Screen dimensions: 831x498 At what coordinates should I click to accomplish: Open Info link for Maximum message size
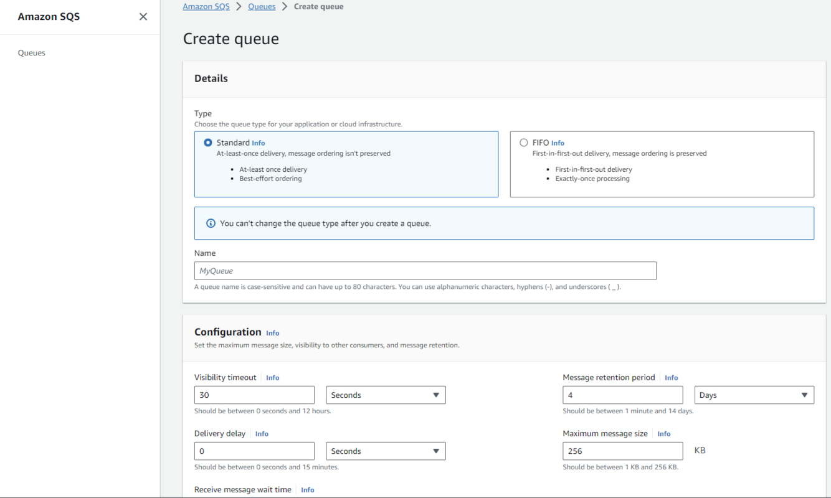[664, 434]
